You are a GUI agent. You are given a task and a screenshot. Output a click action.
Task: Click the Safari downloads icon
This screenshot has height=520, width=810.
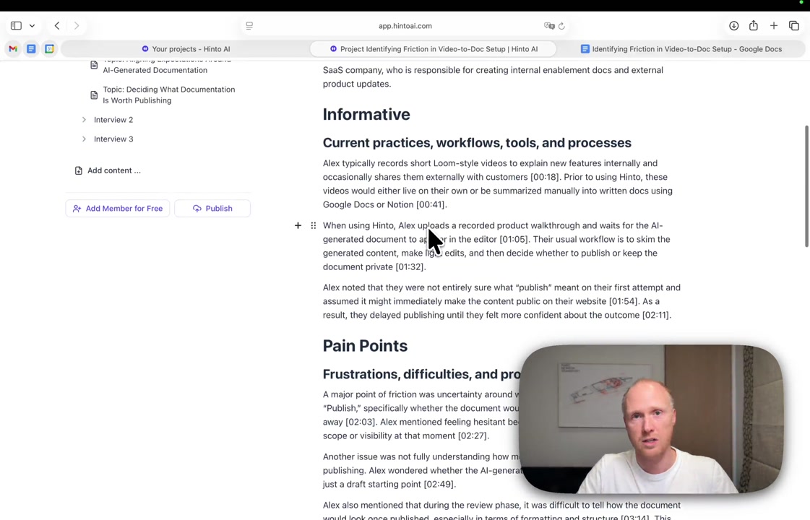733,26
